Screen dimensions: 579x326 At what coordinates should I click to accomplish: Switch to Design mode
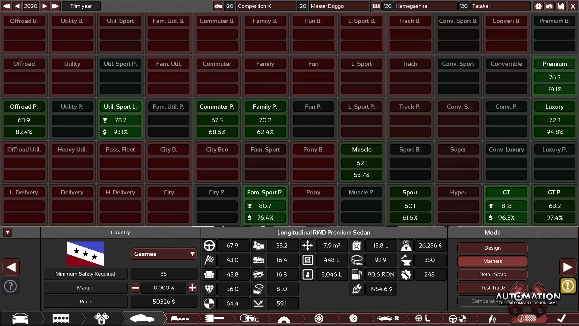pyautogui.click(x=492, y=248)
